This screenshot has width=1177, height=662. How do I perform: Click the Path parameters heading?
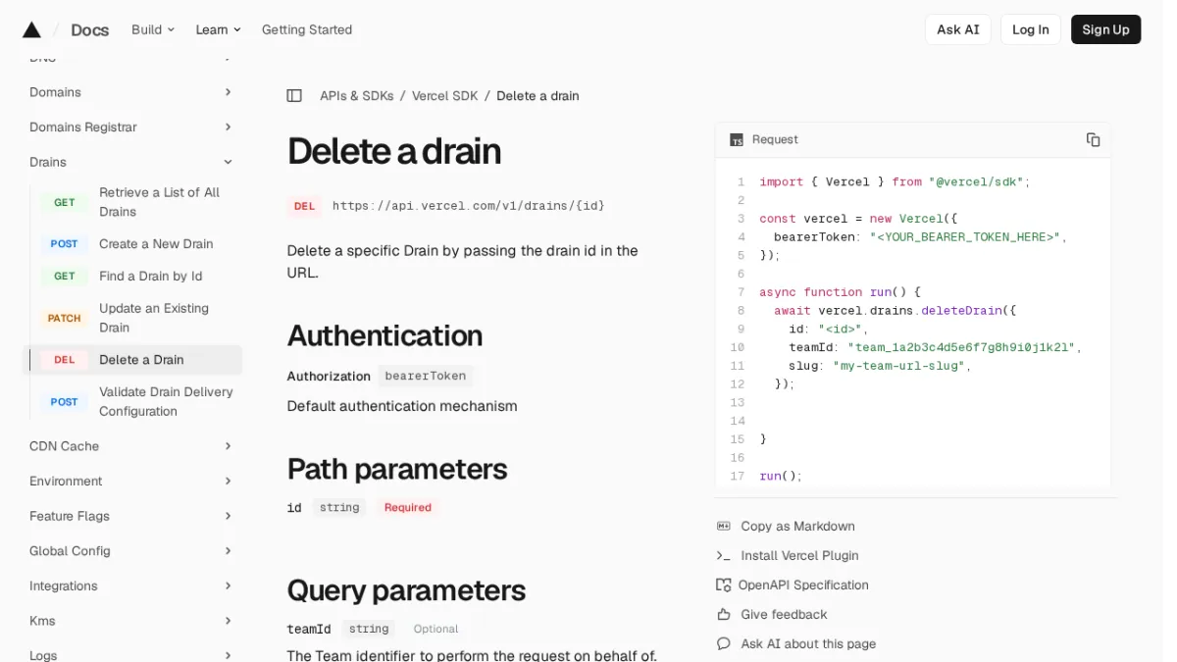pyautogui.click(x=397, y=469)
